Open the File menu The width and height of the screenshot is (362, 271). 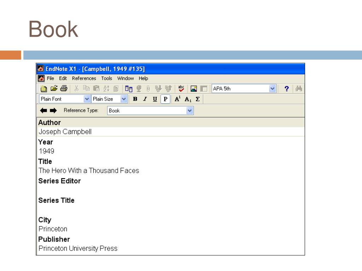click(x=50, y=78)
